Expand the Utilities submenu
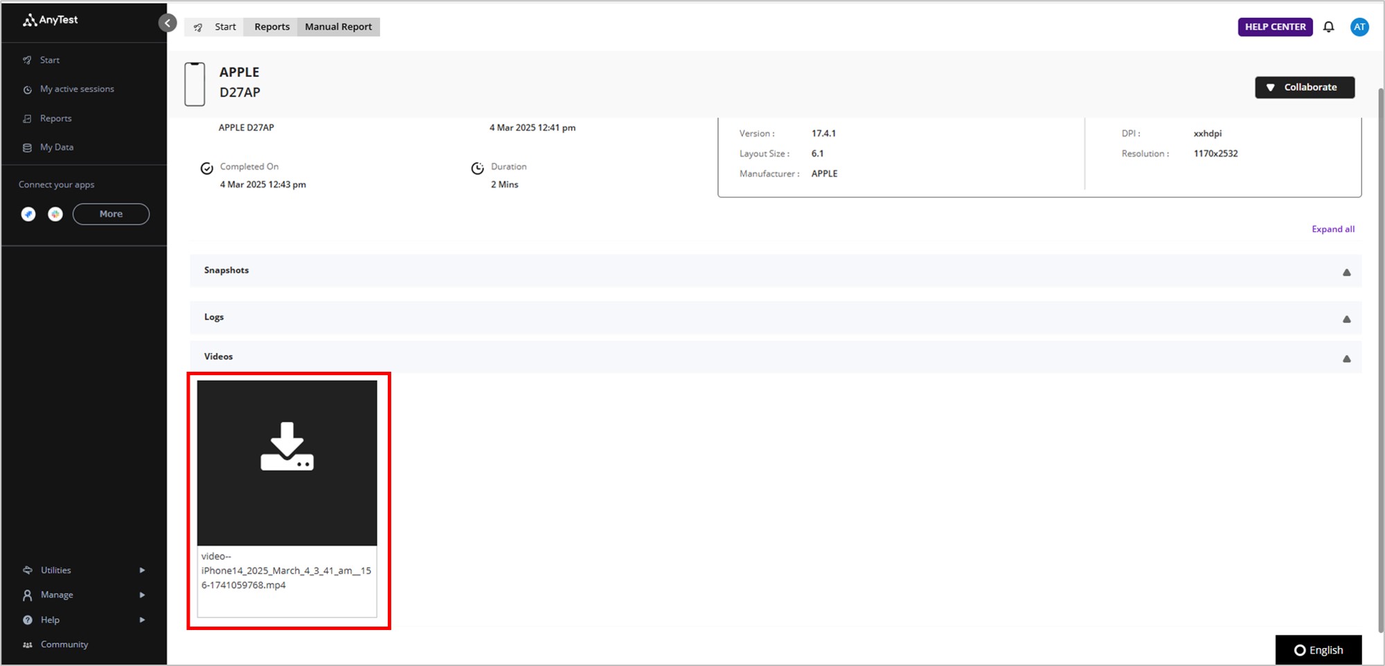The image size is (1385, 666). (142, 570)
